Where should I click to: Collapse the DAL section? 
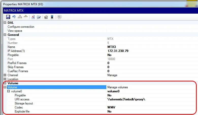coord(5,23)
